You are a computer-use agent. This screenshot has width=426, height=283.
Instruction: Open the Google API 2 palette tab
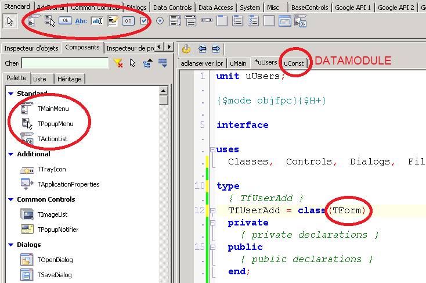tap(396, 8)
